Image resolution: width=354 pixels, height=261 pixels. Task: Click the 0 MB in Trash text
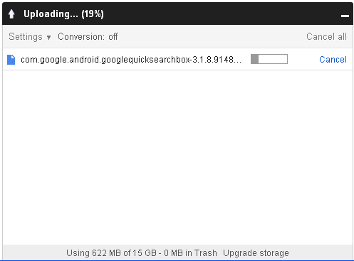pos(190,253)
